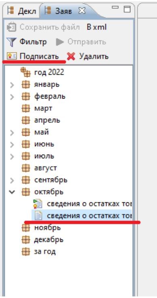157x298 pixels.
Task: Select highlighted unsigned сведения о остатках document
Action: 82,216
